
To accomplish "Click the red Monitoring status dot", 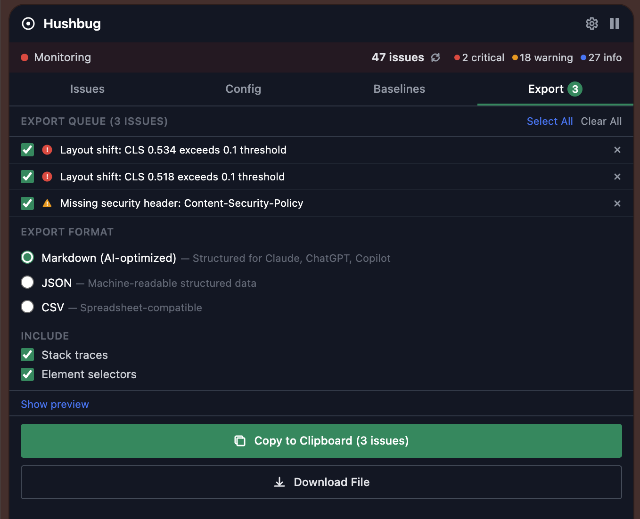I will 25,57.
